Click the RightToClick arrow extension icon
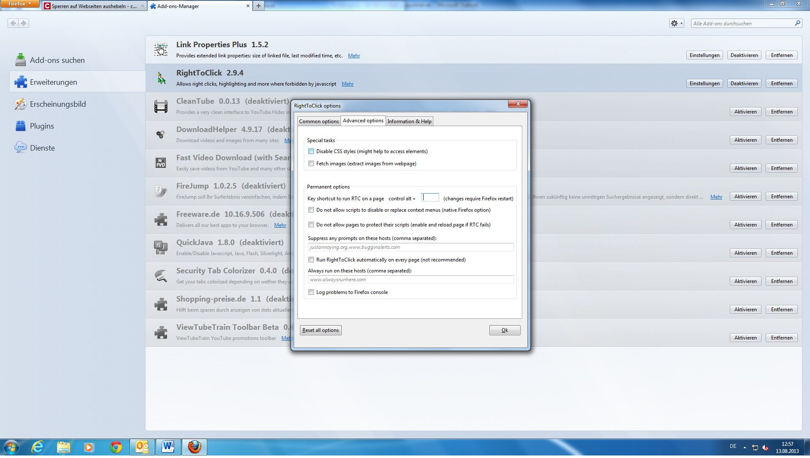Image resolution: width=810 pixels, height=458 pixels. coord(161,78)
